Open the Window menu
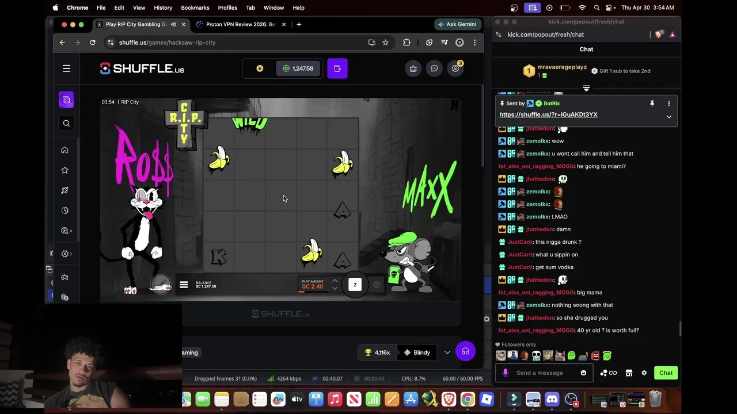The height and width of the screenshot is (414, 737). click(x=273, y=7)
